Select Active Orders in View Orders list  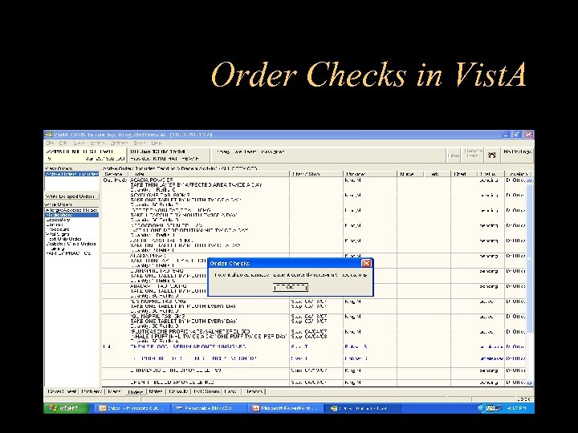click(x=72, y=174)
